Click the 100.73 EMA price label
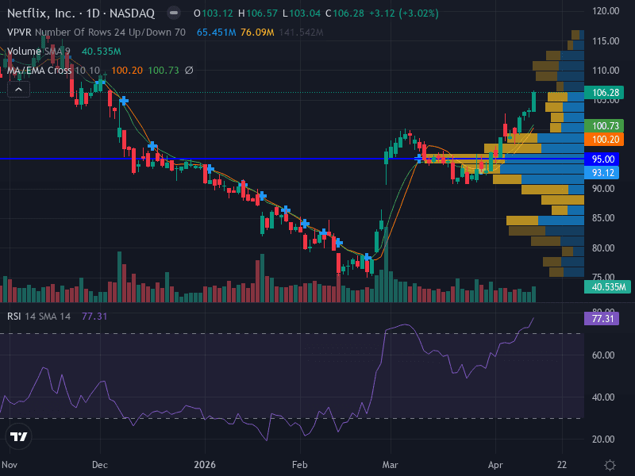The height and width of the screenshot is (476, 635). tap(604, 126)
